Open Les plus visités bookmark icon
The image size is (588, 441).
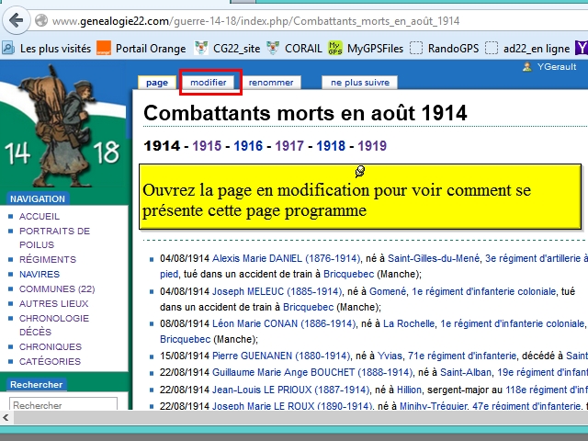coord(8,48)
